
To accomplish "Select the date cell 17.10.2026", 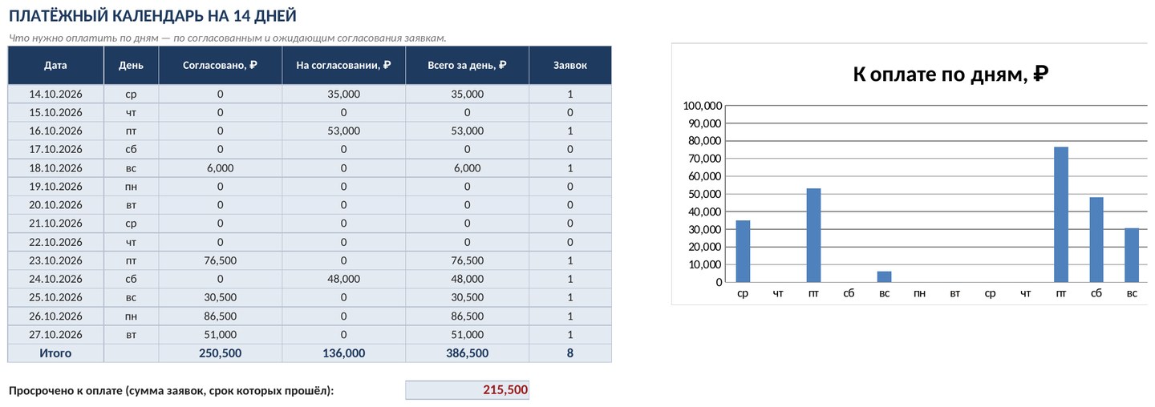I will coord(55,149).
